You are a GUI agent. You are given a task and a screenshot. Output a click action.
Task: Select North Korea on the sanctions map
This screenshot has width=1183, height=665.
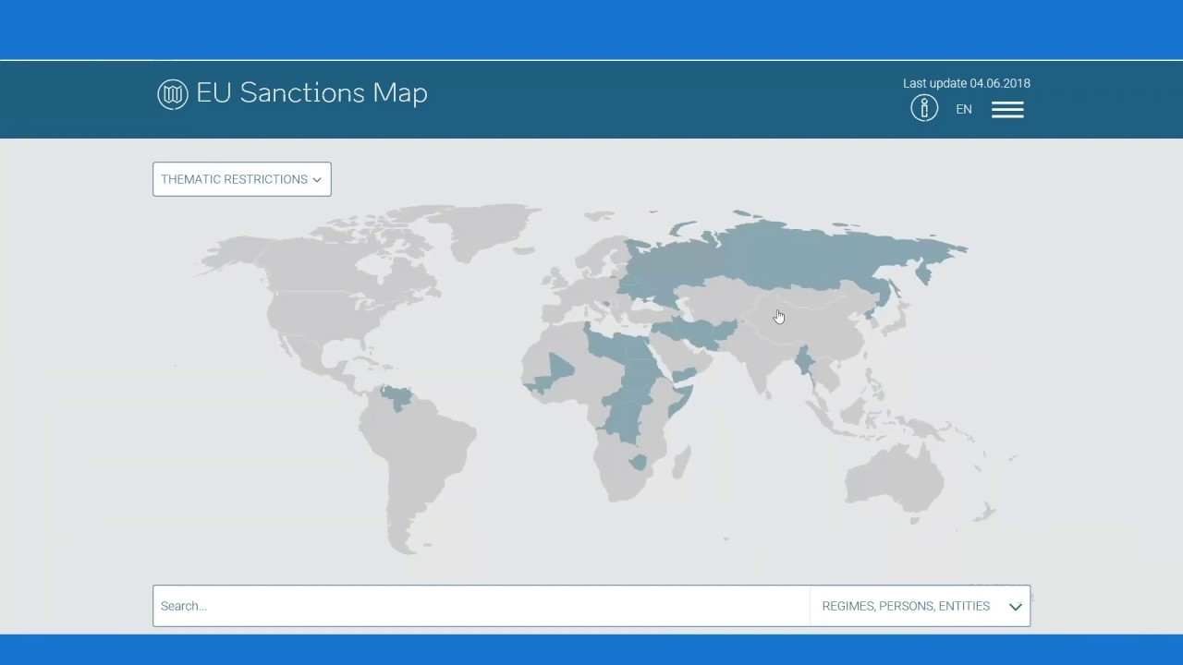[x=871, y=316]
